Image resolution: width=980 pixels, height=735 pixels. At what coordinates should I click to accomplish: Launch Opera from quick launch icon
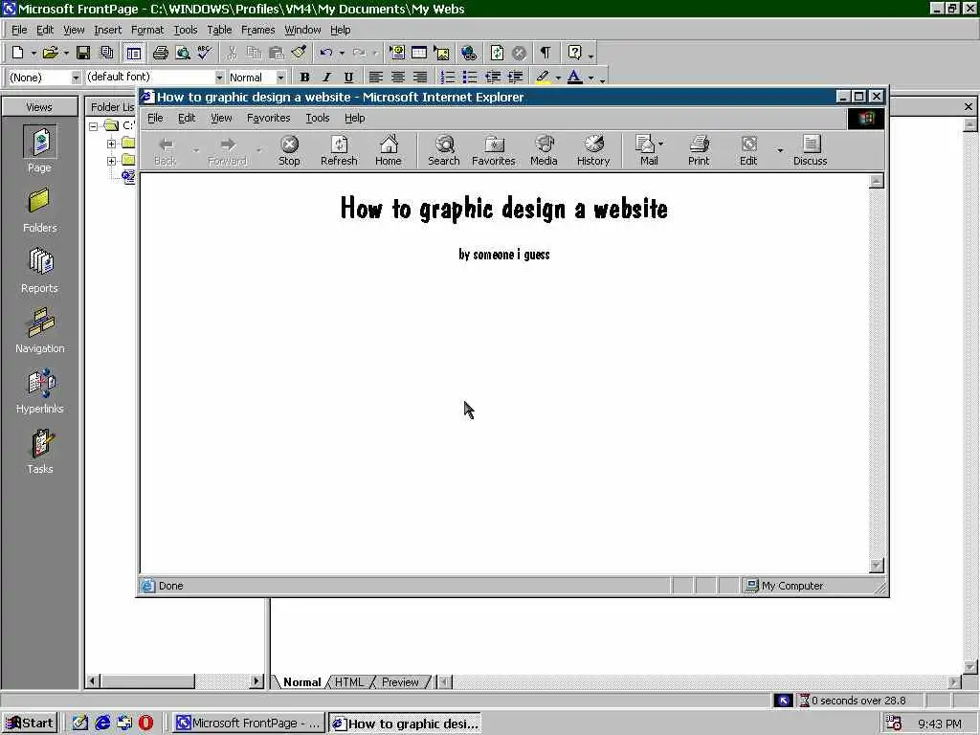145,724
